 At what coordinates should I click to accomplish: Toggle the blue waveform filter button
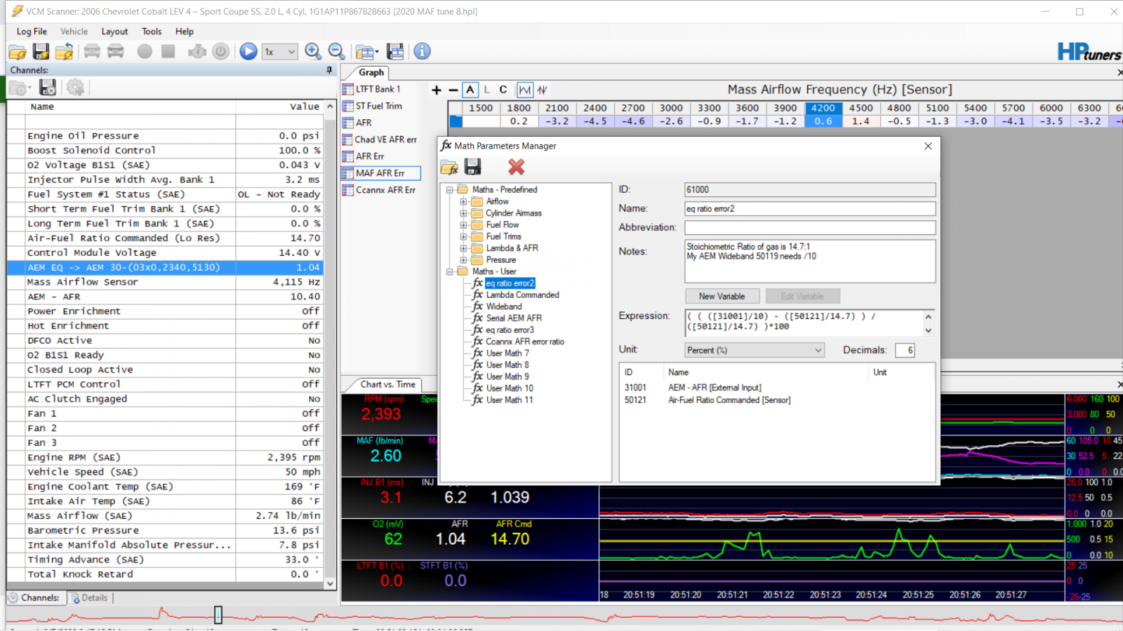tap(525, 90)
